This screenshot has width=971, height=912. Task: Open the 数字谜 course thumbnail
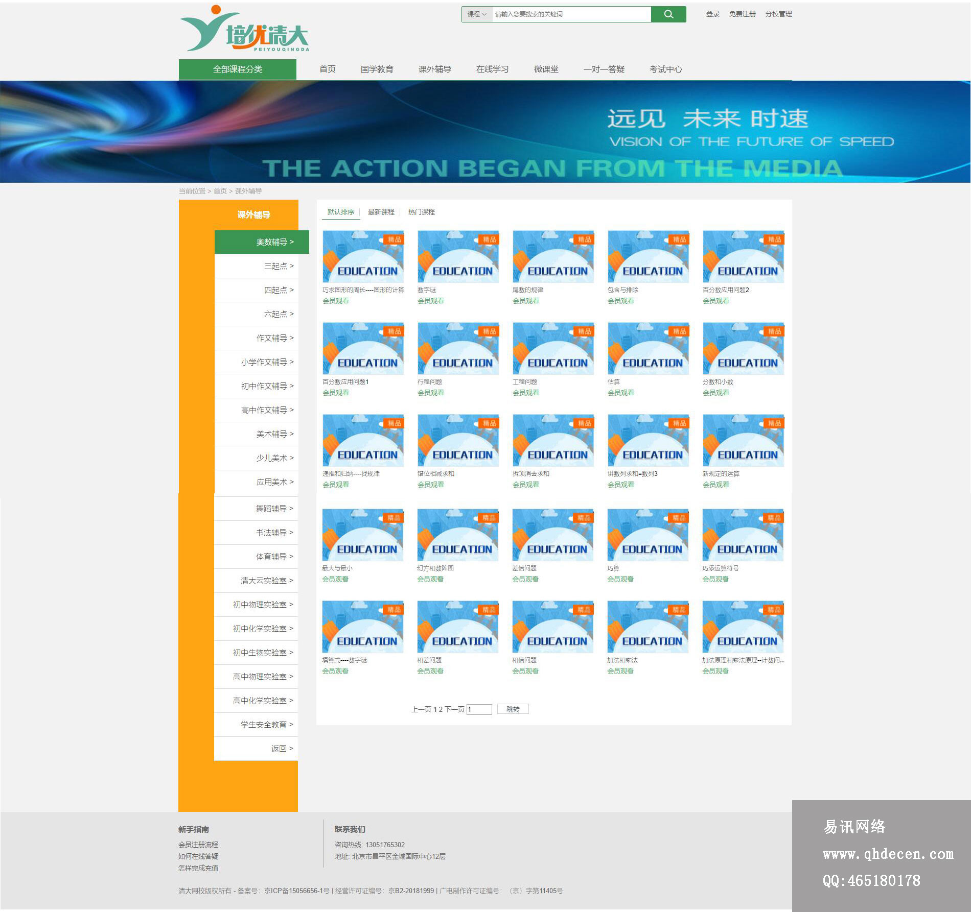(x=458, y=257)
